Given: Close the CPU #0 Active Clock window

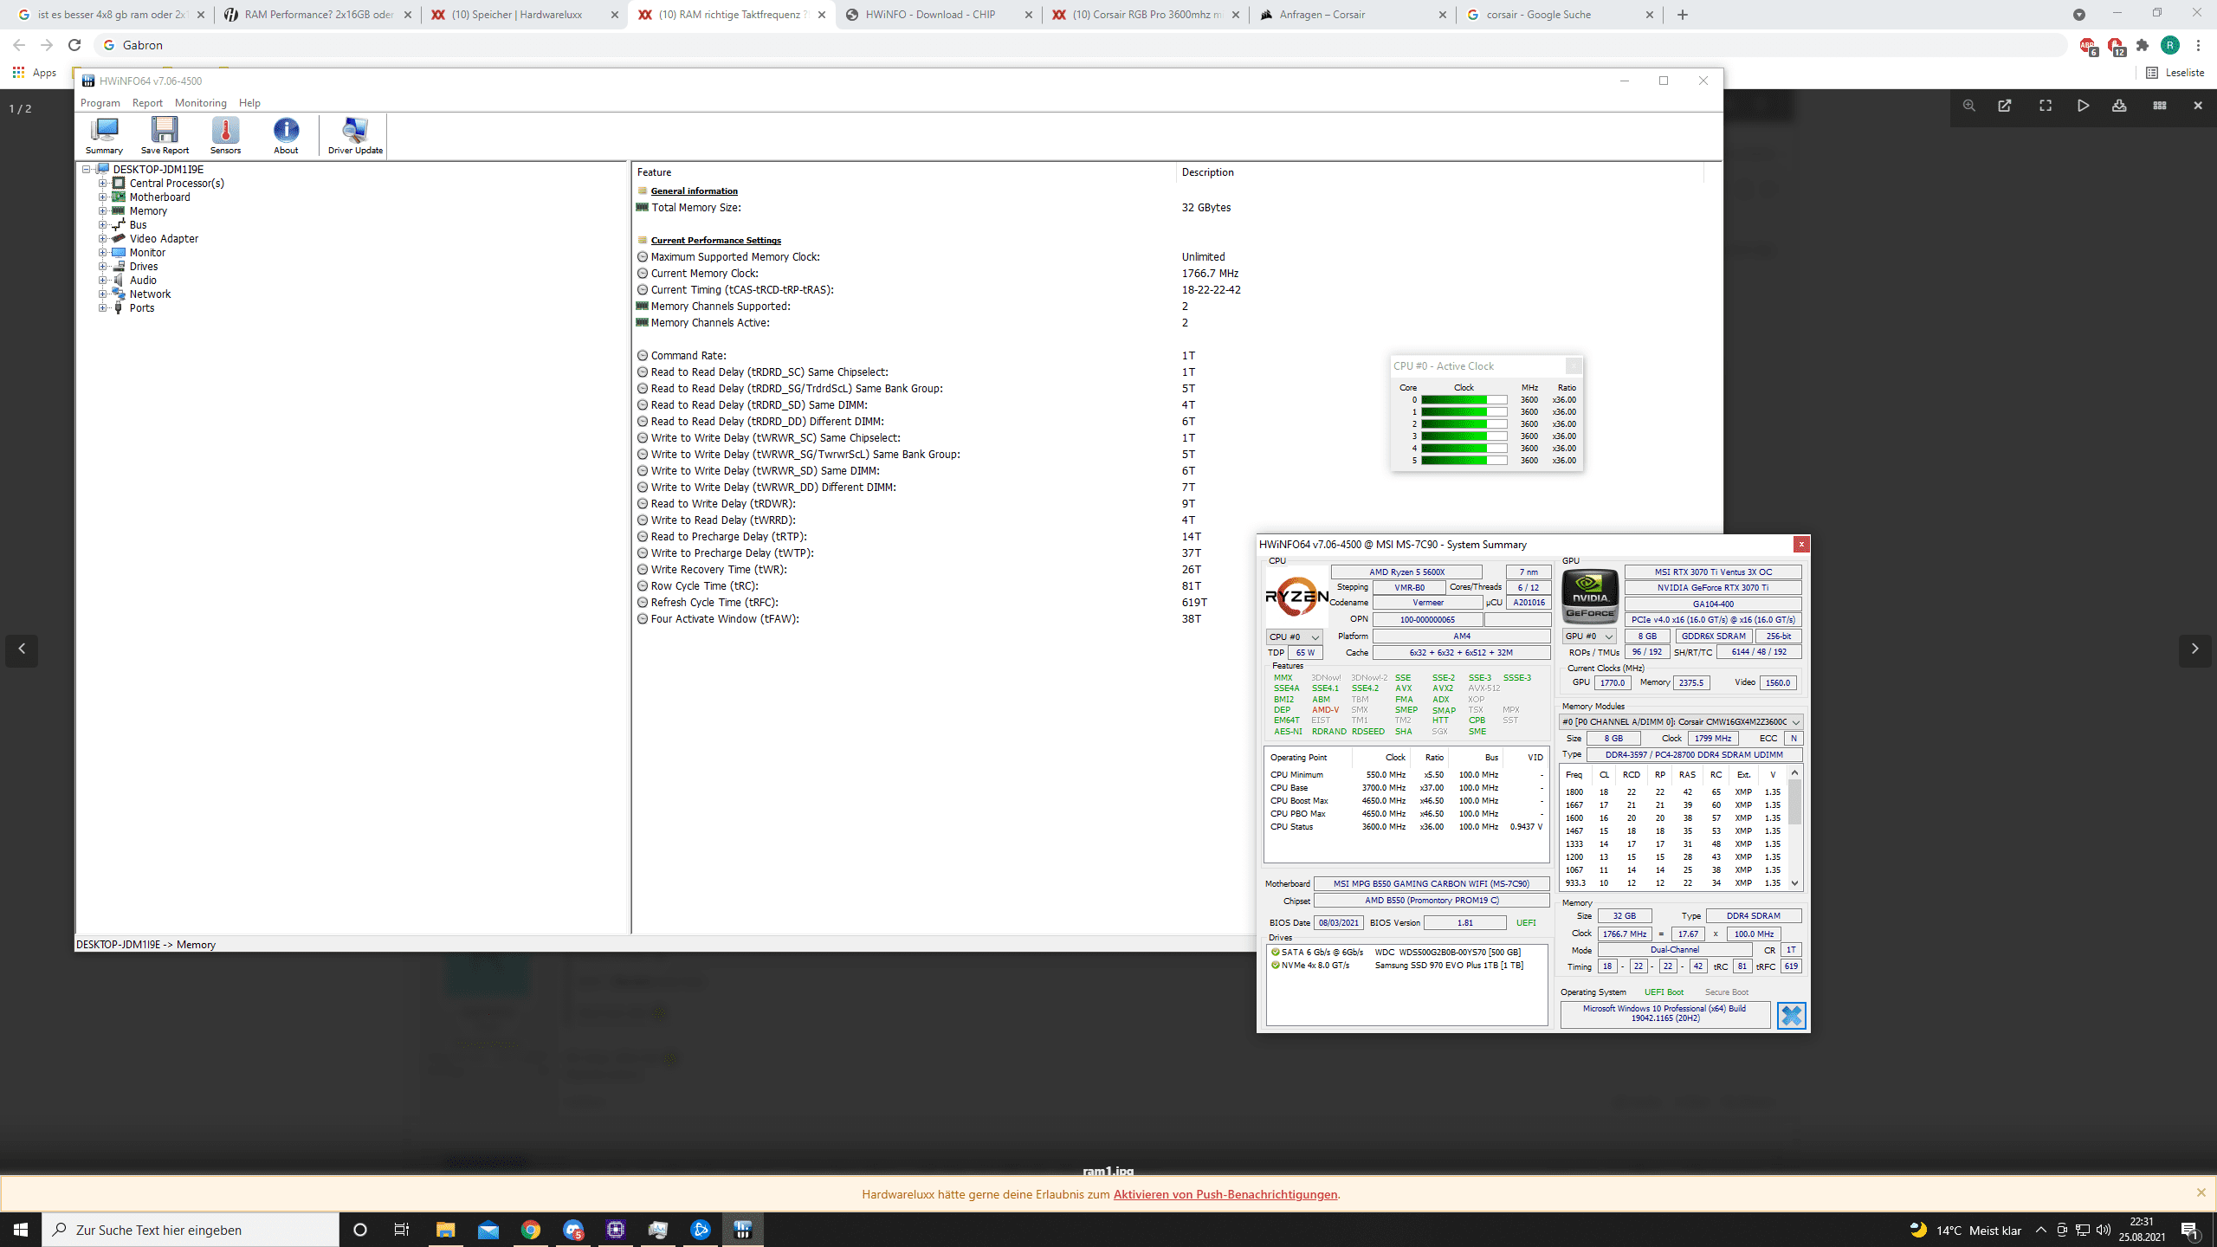Looking at the screenshot, I should pyautogui.click(x=1574, y=366).
